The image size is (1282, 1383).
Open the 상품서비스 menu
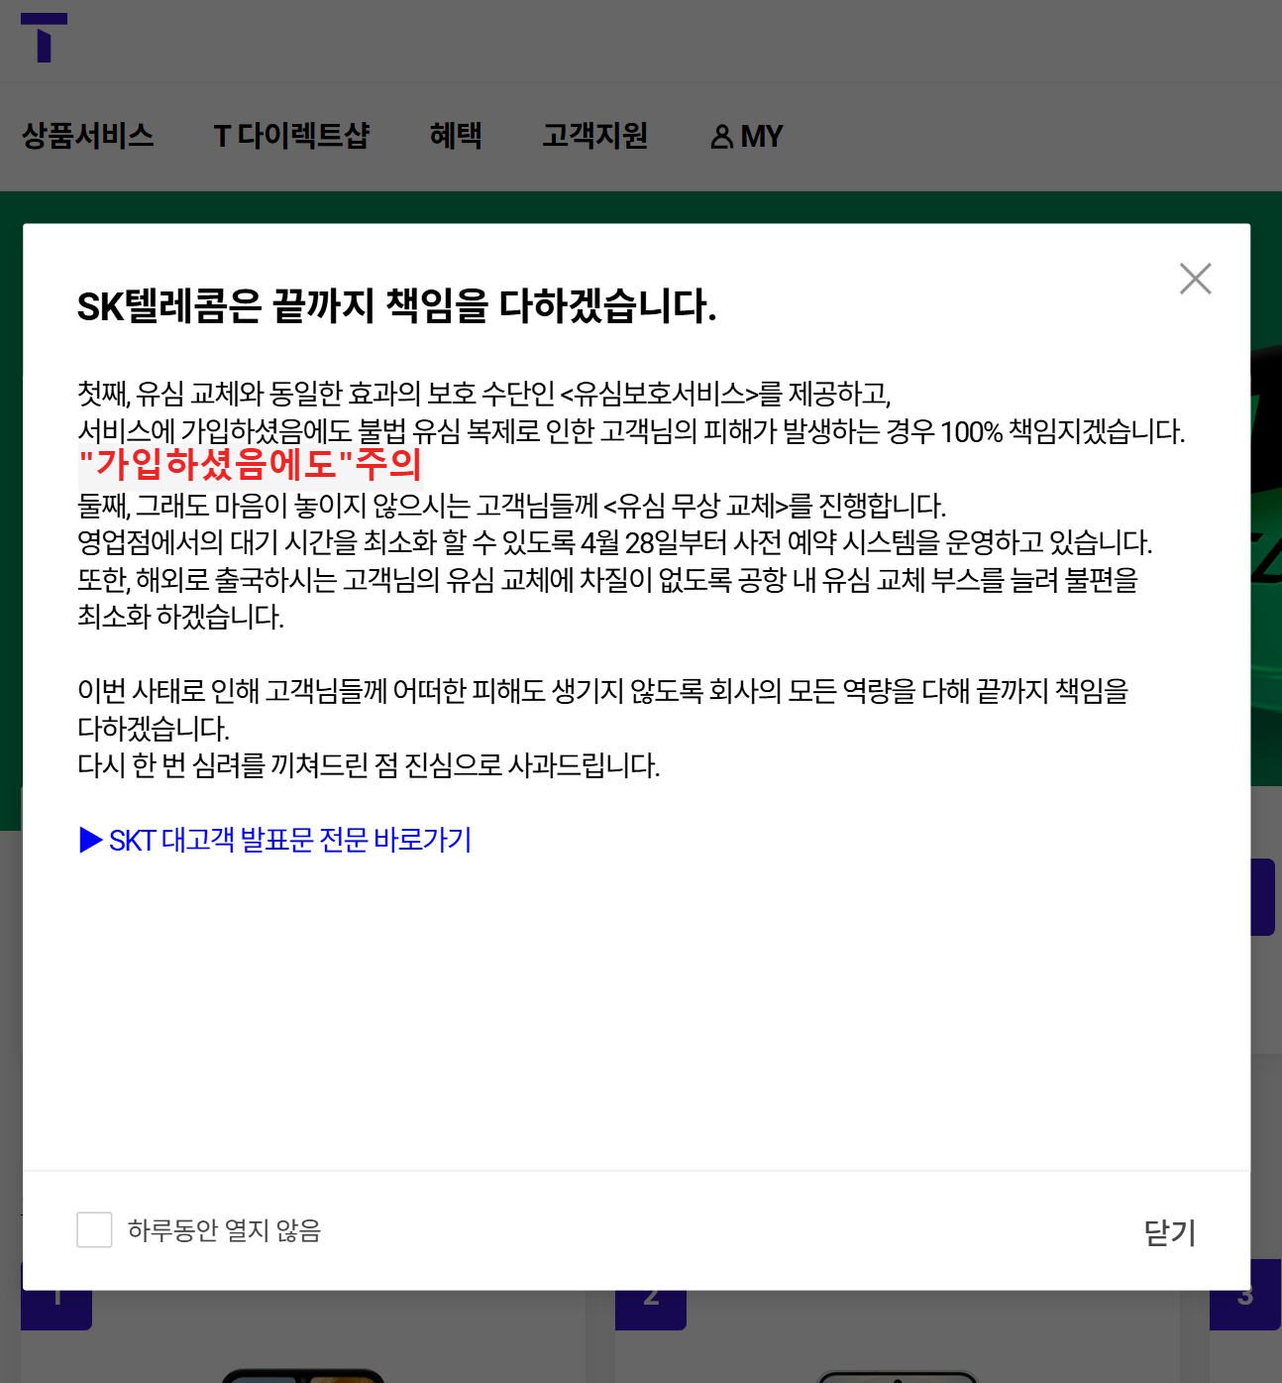88,136
